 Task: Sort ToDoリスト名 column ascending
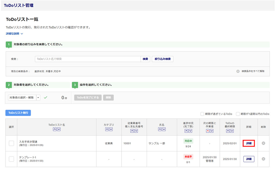(x=55, y=130)
